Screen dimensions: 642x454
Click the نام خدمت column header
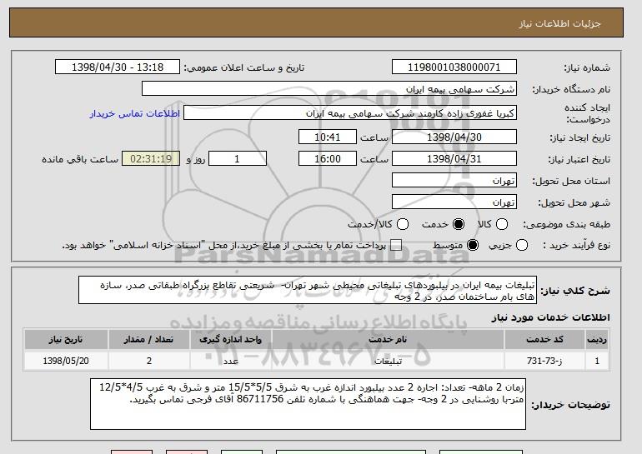388,340
